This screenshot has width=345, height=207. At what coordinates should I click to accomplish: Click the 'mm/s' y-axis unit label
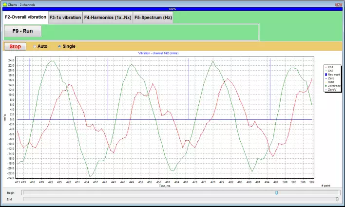(x=5, y=118)
